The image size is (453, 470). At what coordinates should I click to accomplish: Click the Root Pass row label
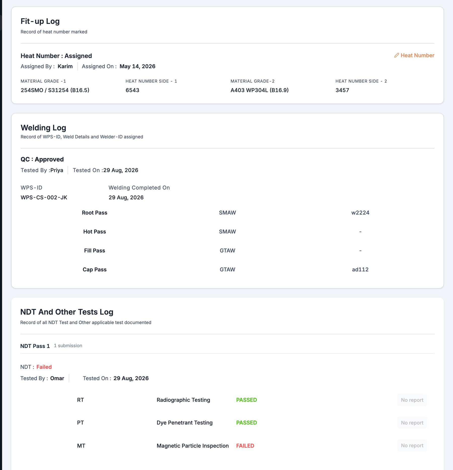coord(95,213)
